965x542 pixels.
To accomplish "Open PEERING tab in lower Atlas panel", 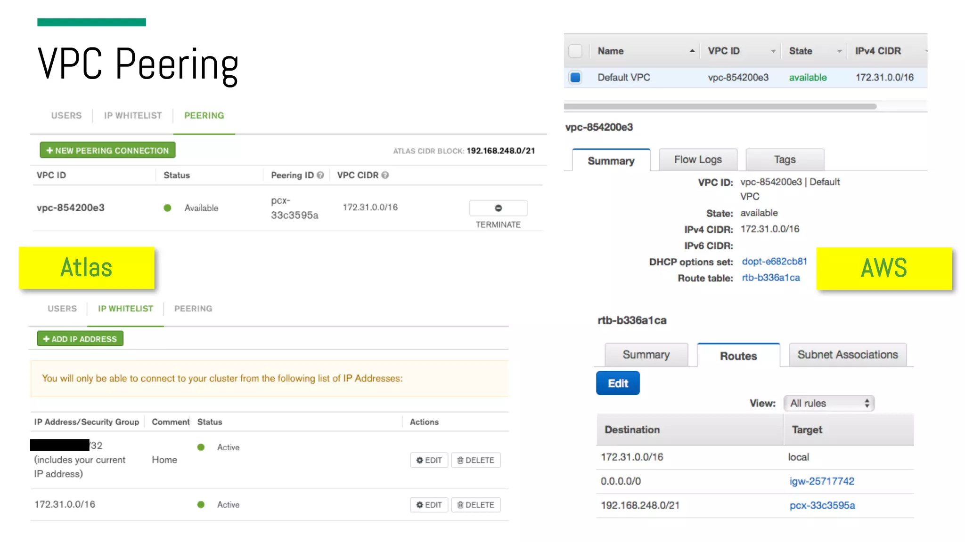I will coord(193,309).
